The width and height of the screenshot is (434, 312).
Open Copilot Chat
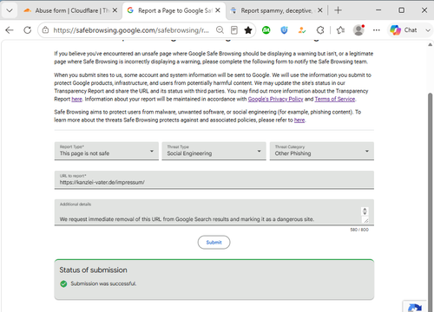coord(404,30)
